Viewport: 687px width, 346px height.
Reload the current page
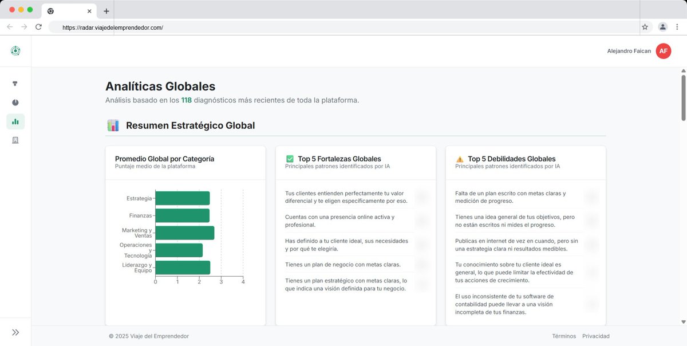click(38, 27)
